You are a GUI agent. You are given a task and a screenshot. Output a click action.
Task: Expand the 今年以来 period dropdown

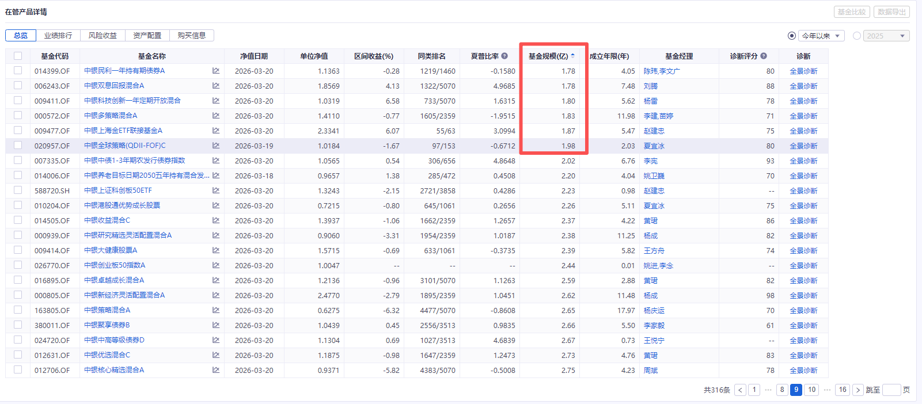click(x=821, y=36)
